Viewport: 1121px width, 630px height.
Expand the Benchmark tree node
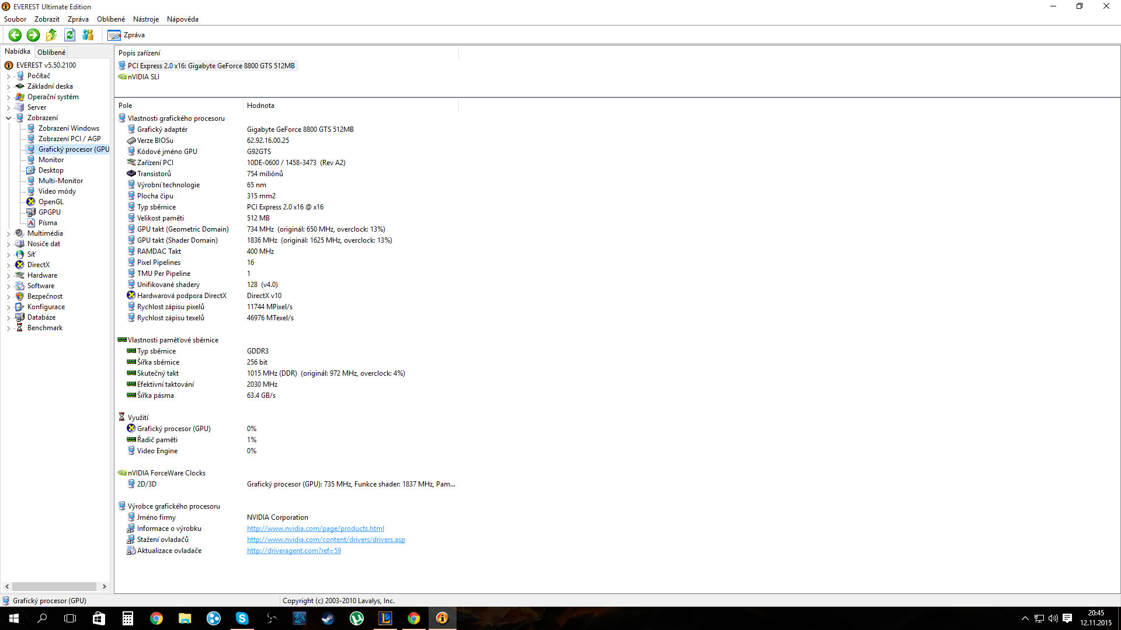pyautogui.click(x=8, y=328)
